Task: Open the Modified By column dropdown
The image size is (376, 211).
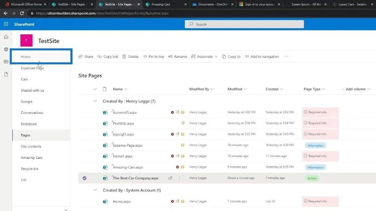Action: click(201, 89)
